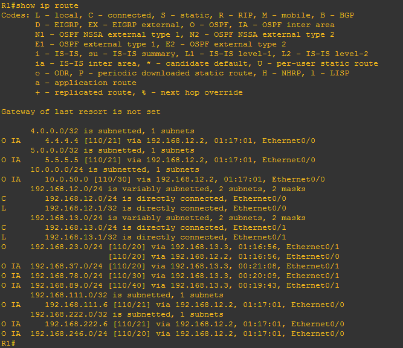Click '+ - replicated route' legend line
Image resolution: width=403 pixels, height=348 pixels.
pos(139,92)
